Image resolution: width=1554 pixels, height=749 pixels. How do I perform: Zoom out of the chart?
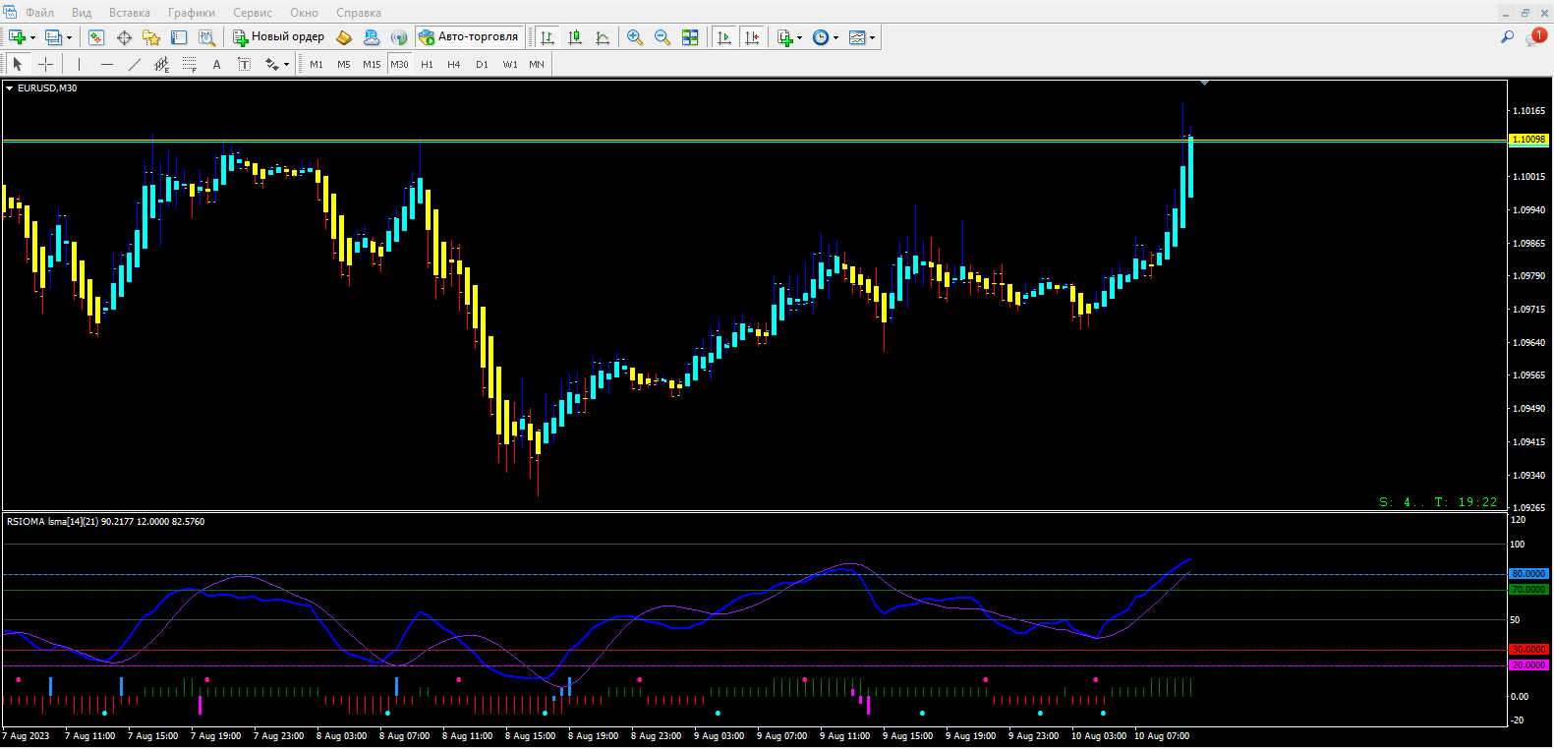tap(662, 37)
